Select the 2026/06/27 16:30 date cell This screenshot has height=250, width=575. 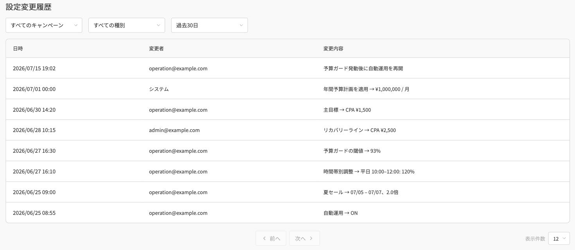pos(34,151)
